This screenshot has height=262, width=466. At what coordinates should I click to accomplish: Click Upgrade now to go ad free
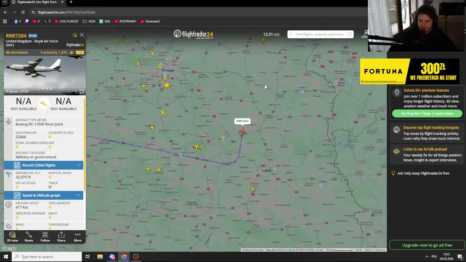(x=427, y=245)
